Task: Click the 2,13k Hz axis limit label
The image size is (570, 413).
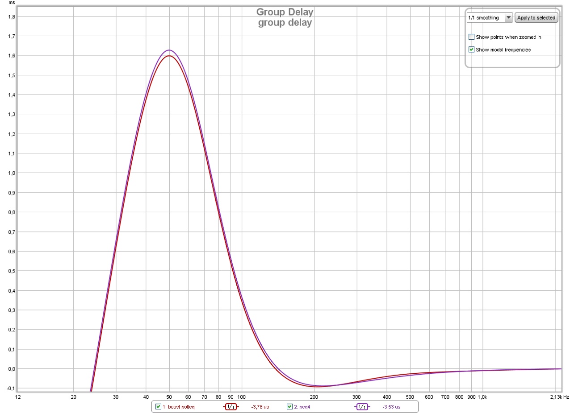Action: 559,396
